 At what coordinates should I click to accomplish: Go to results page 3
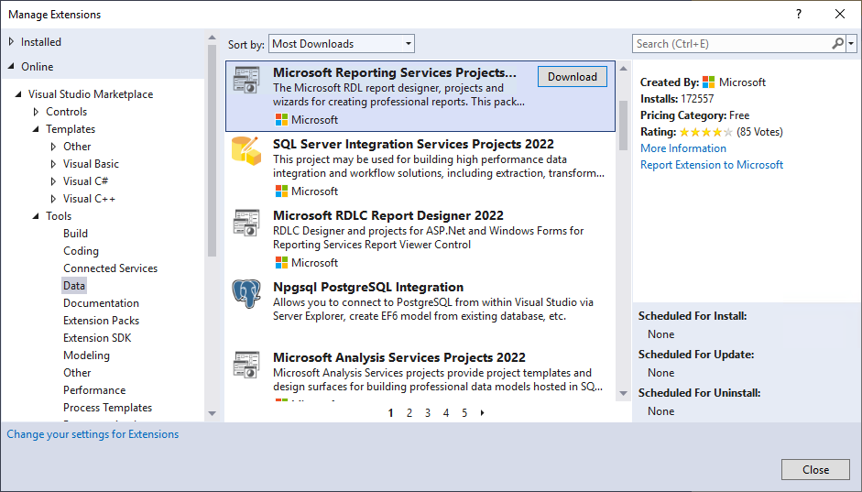427,413
